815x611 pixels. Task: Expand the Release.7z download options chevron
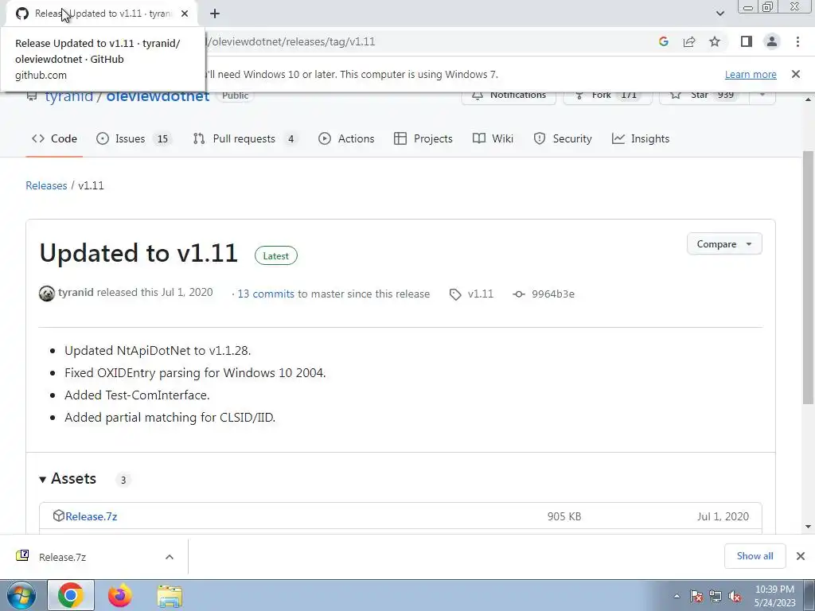pos(170,557)
